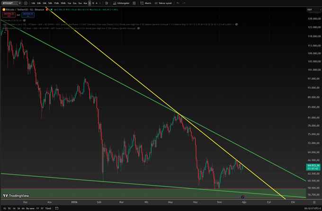Select the 1dk timeframe

click(x=33, y=3)
